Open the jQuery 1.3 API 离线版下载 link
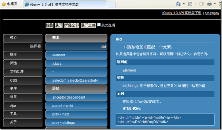The image size is (222, 130). (x=182, y=13)
